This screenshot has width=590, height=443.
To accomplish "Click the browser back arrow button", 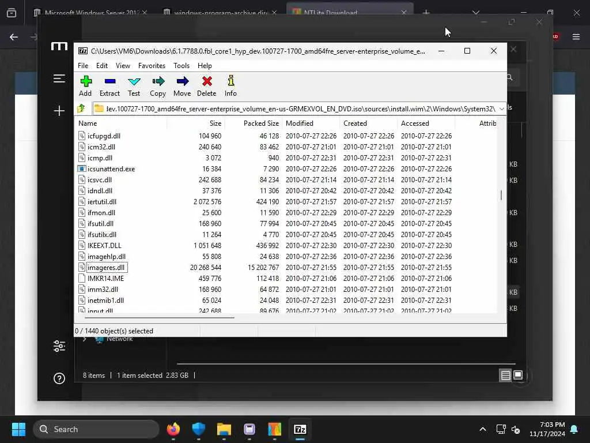I will (14, 37).
